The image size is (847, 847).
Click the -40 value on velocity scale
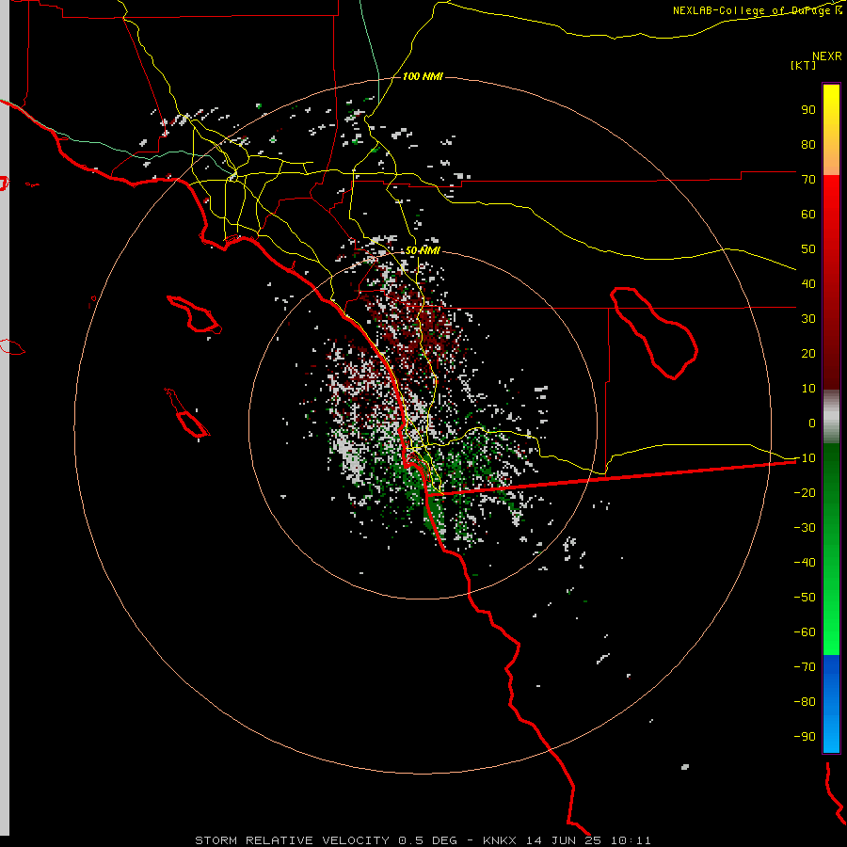click(x=805, y=563)
